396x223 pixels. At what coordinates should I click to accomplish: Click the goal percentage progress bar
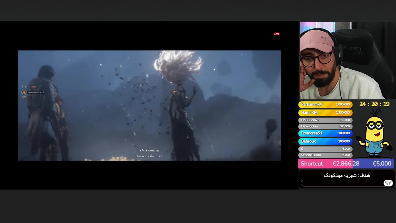click(346, 183)
